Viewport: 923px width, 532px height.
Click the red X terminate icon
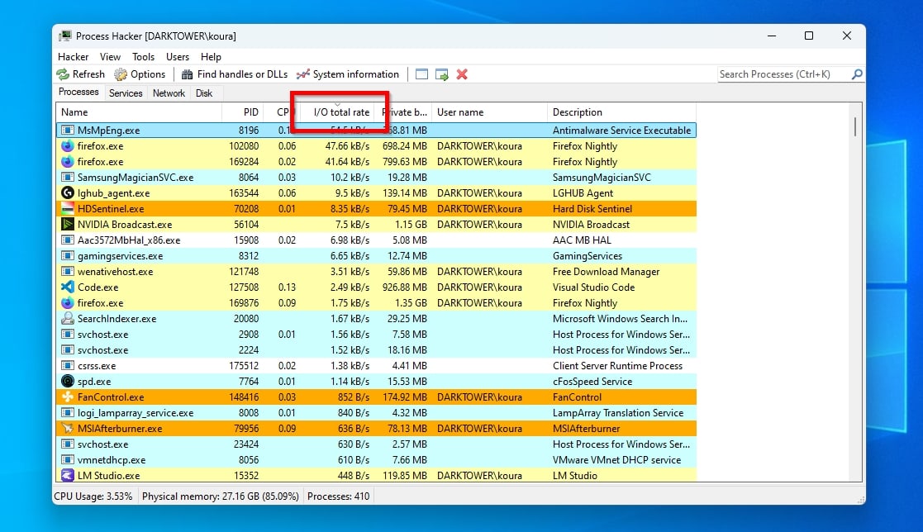coord(462,74)
